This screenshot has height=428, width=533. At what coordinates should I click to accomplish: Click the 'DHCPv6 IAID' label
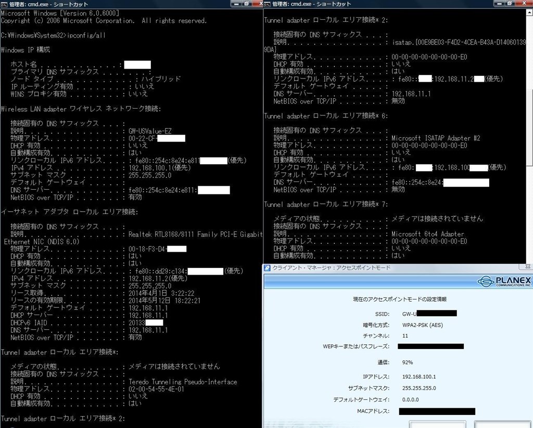pyautogui.click(x=29, y=323)
